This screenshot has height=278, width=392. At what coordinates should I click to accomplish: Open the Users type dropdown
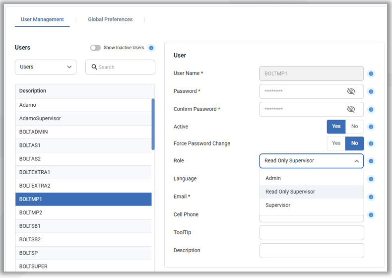(x=46, y=67)
